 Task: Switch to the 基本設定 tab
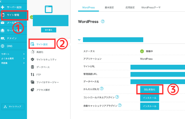point(109,7)
